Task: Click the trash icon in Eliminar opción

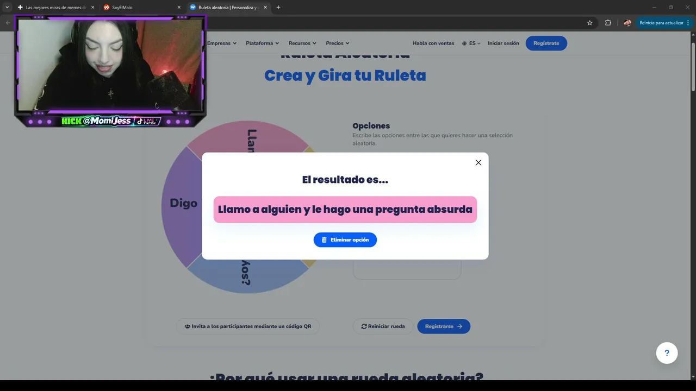Action: click(324, 240)
